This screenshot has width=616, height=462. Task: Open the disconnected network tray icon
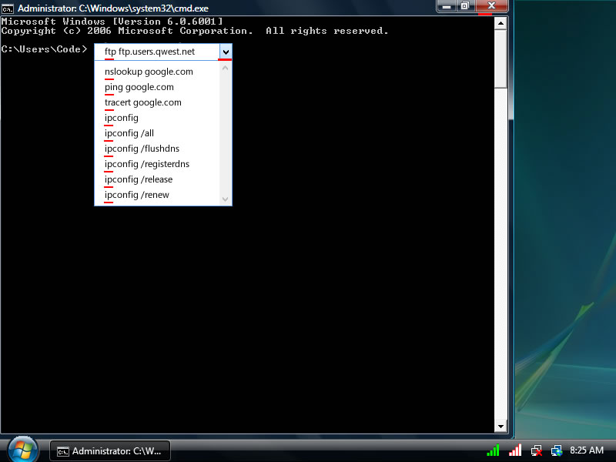pos(537,450)
